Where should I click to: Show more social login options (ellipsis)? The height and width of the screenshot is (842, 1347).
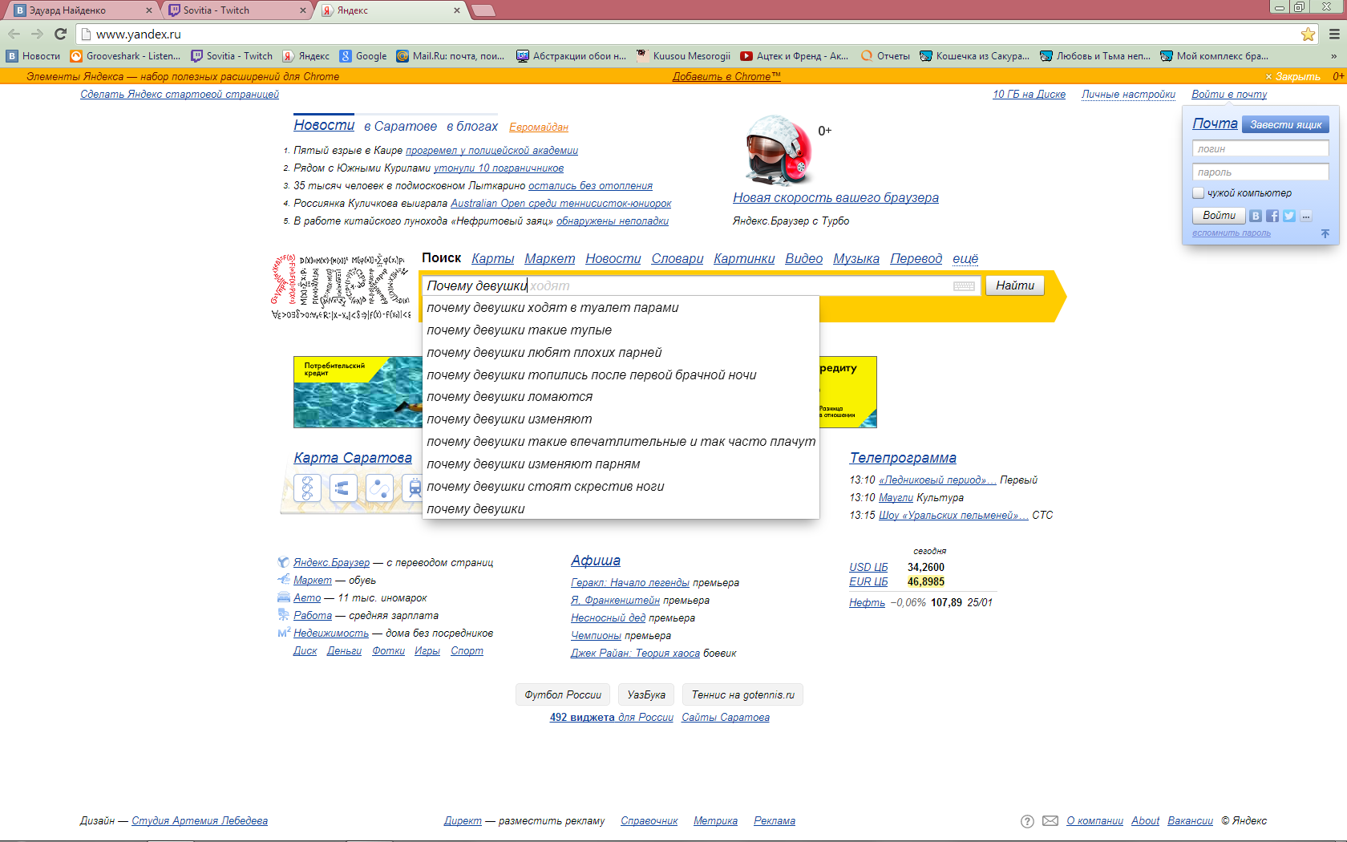tap(1306, 216)
